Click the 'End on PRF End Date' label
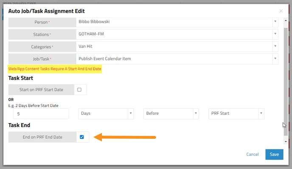292x169 pixels. pos(42,137)
